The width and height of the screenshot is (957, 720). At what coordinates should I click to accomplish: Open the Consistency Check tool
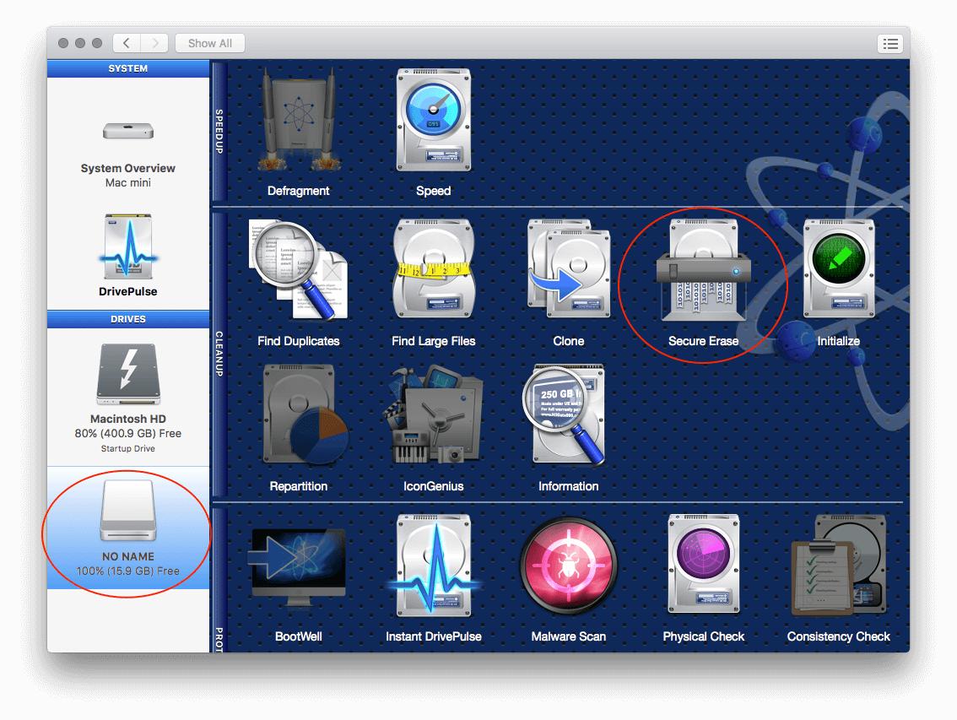pyautogui.click(x=839, y=566)
